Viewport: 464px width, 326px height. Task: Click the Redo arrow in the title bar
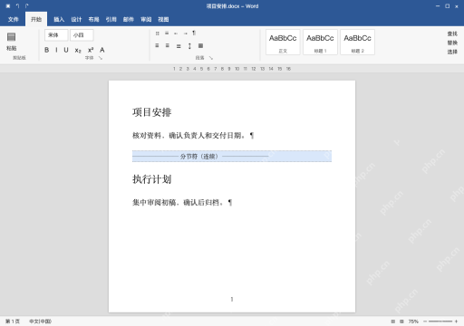pos(27,6)
